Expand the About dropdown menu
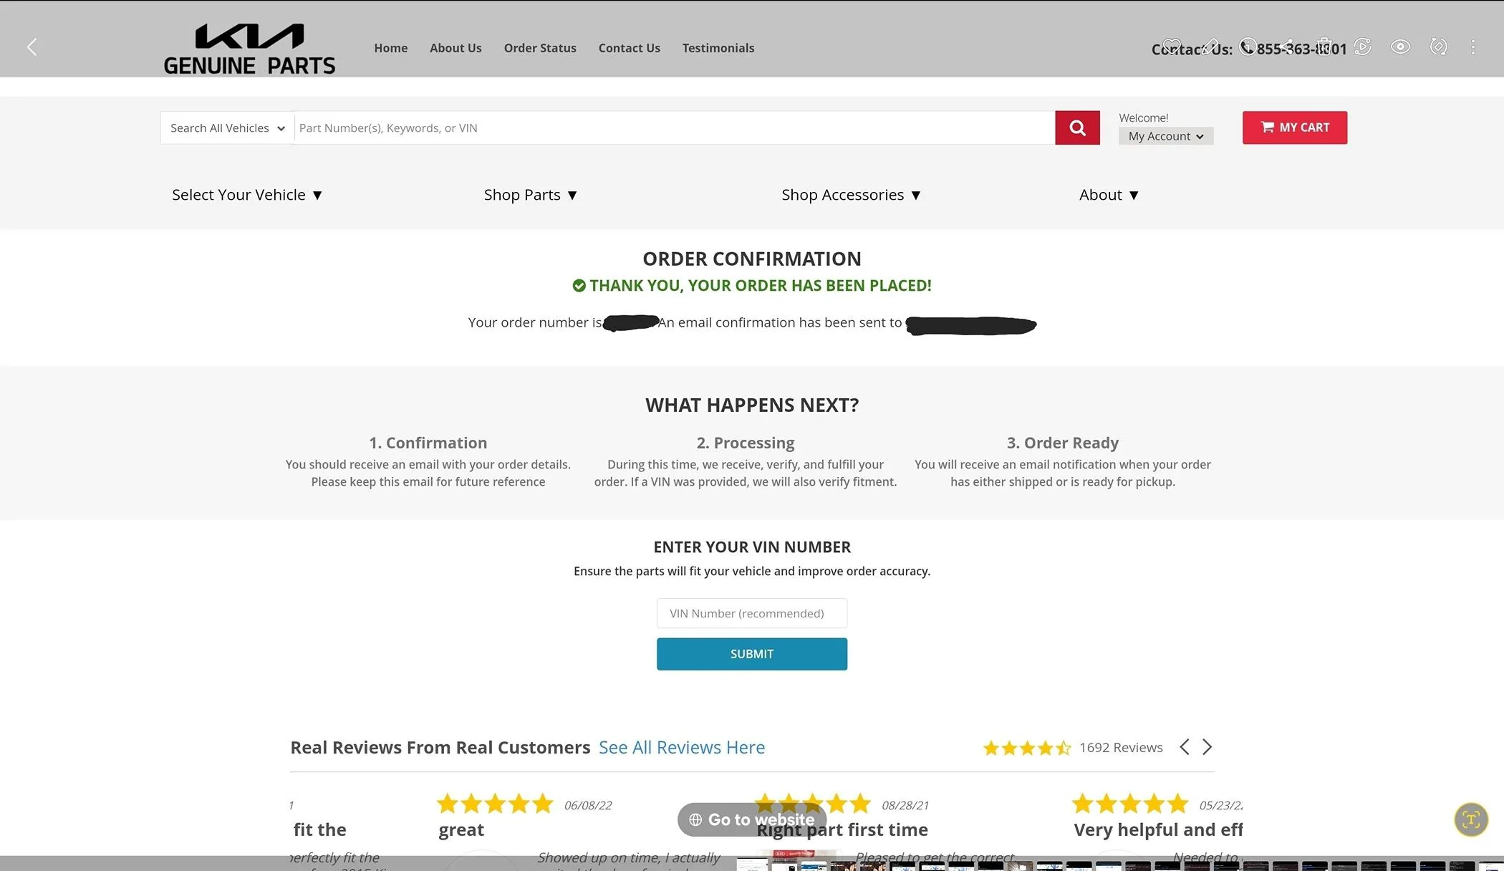1504x871 pixels. (x=1109, y=195)
